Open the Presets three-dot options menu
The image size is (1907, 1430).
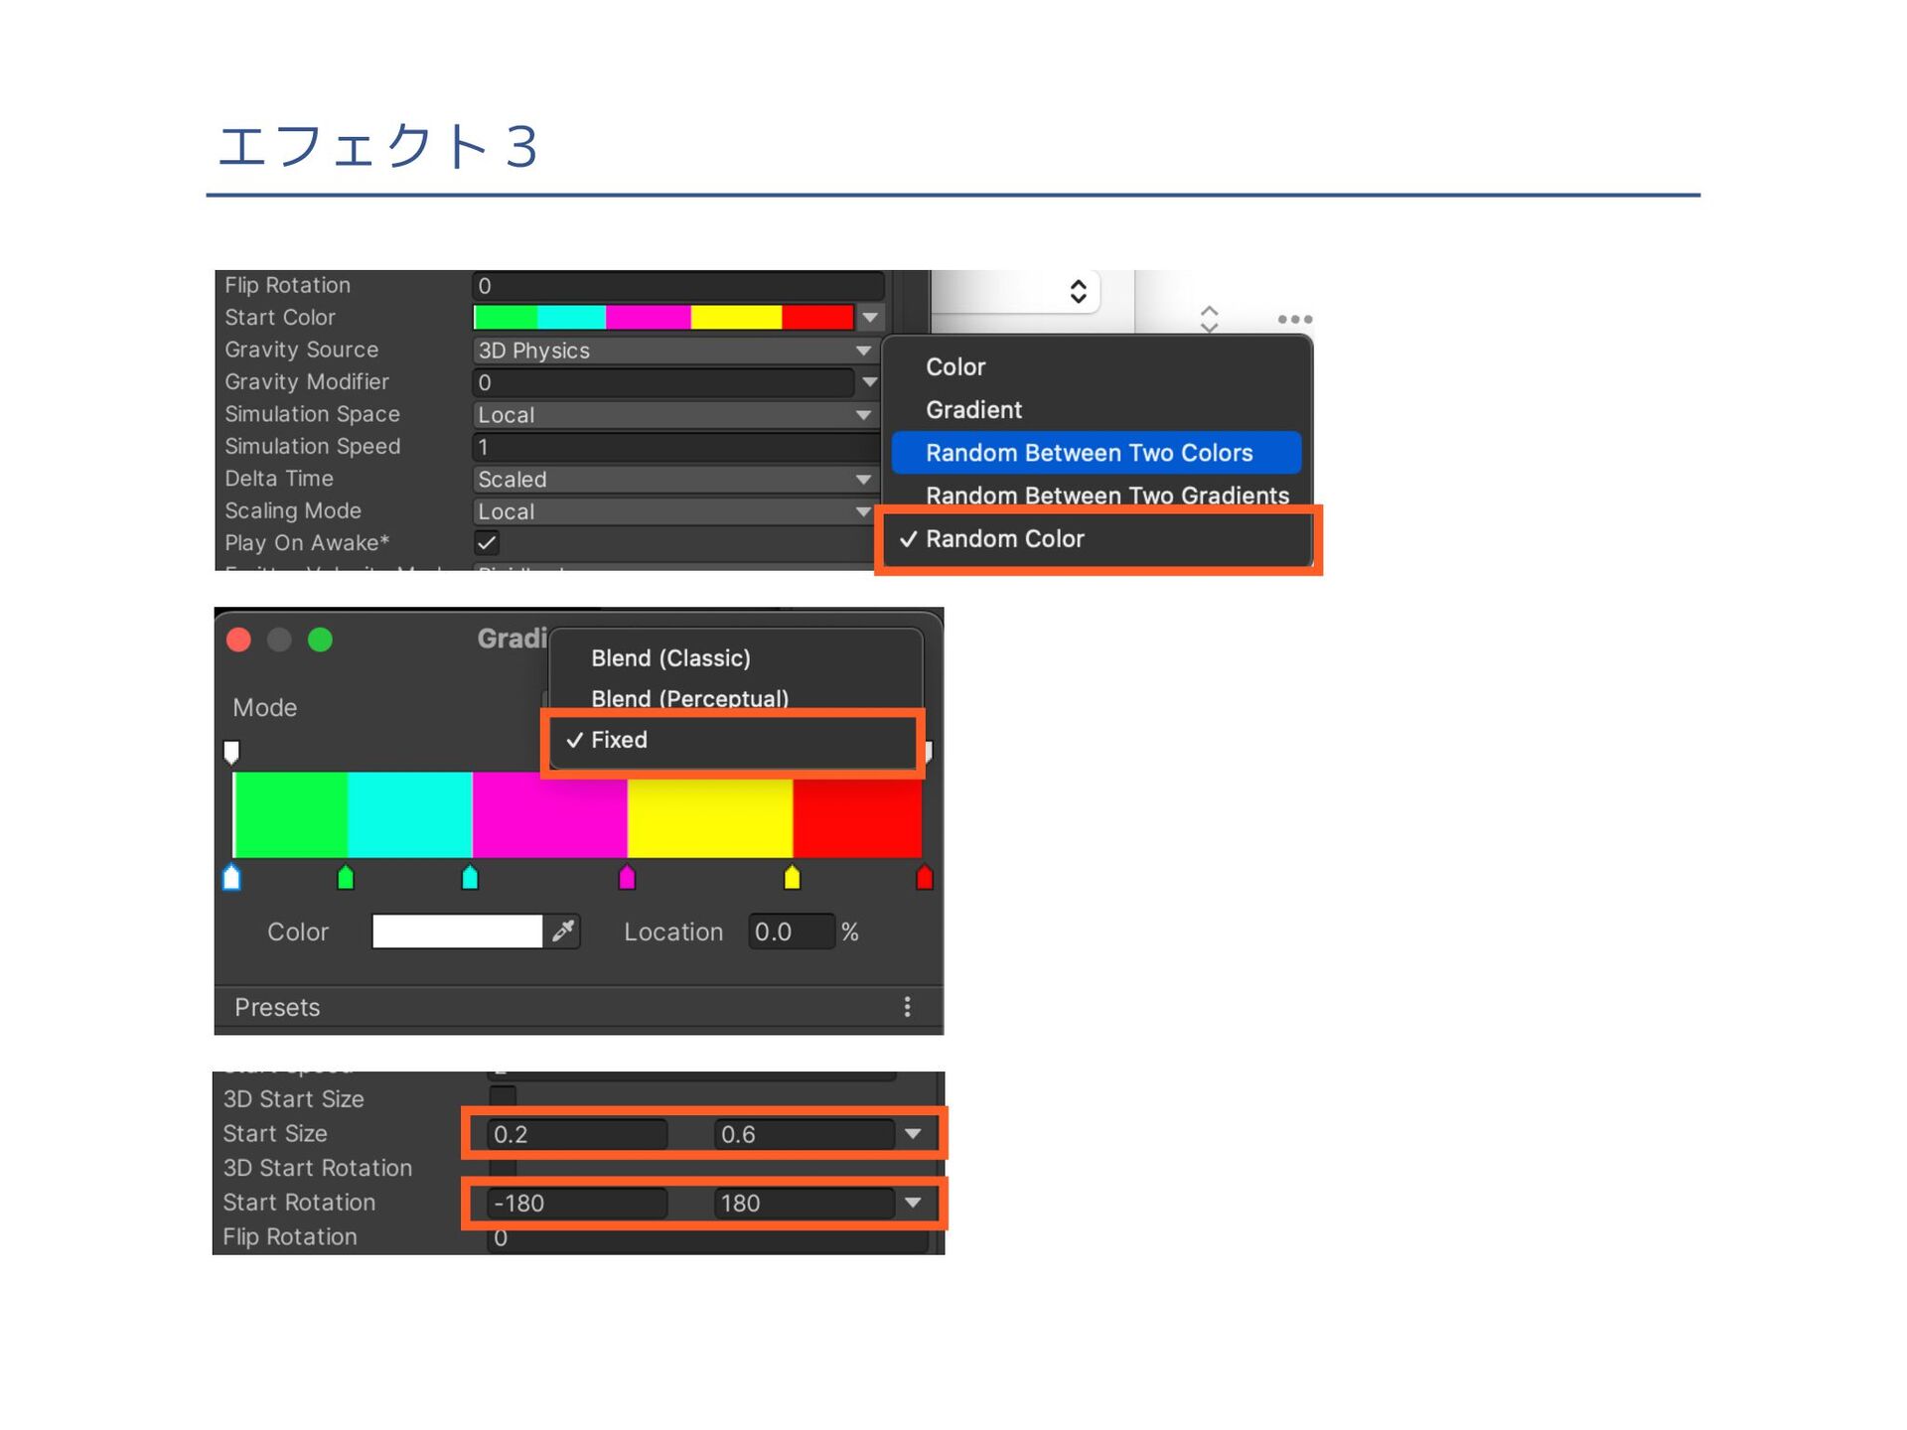(x=907, y=1007)
